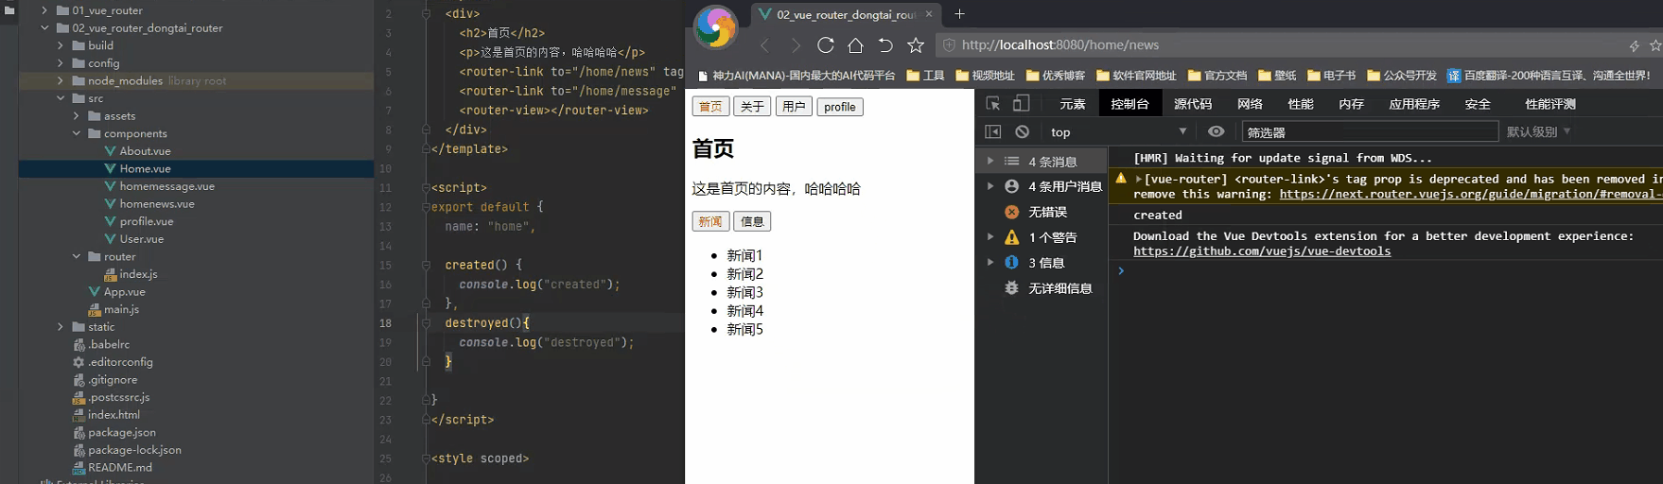Go to browser home icon
The width and height of the screenshot is (1663, 484).
pos(855,45)
